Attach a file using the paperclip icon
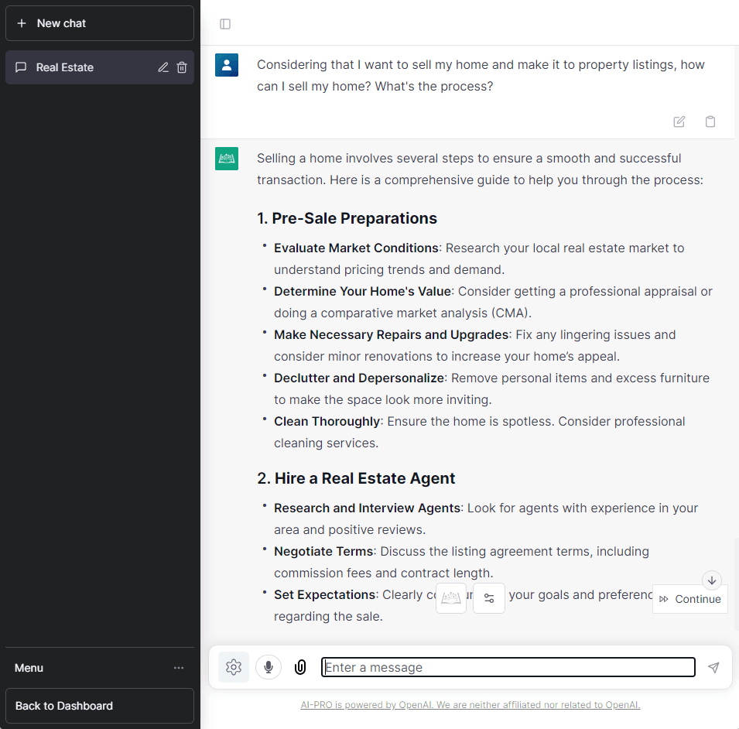739x729 pixels. click(x=300, y=667)
